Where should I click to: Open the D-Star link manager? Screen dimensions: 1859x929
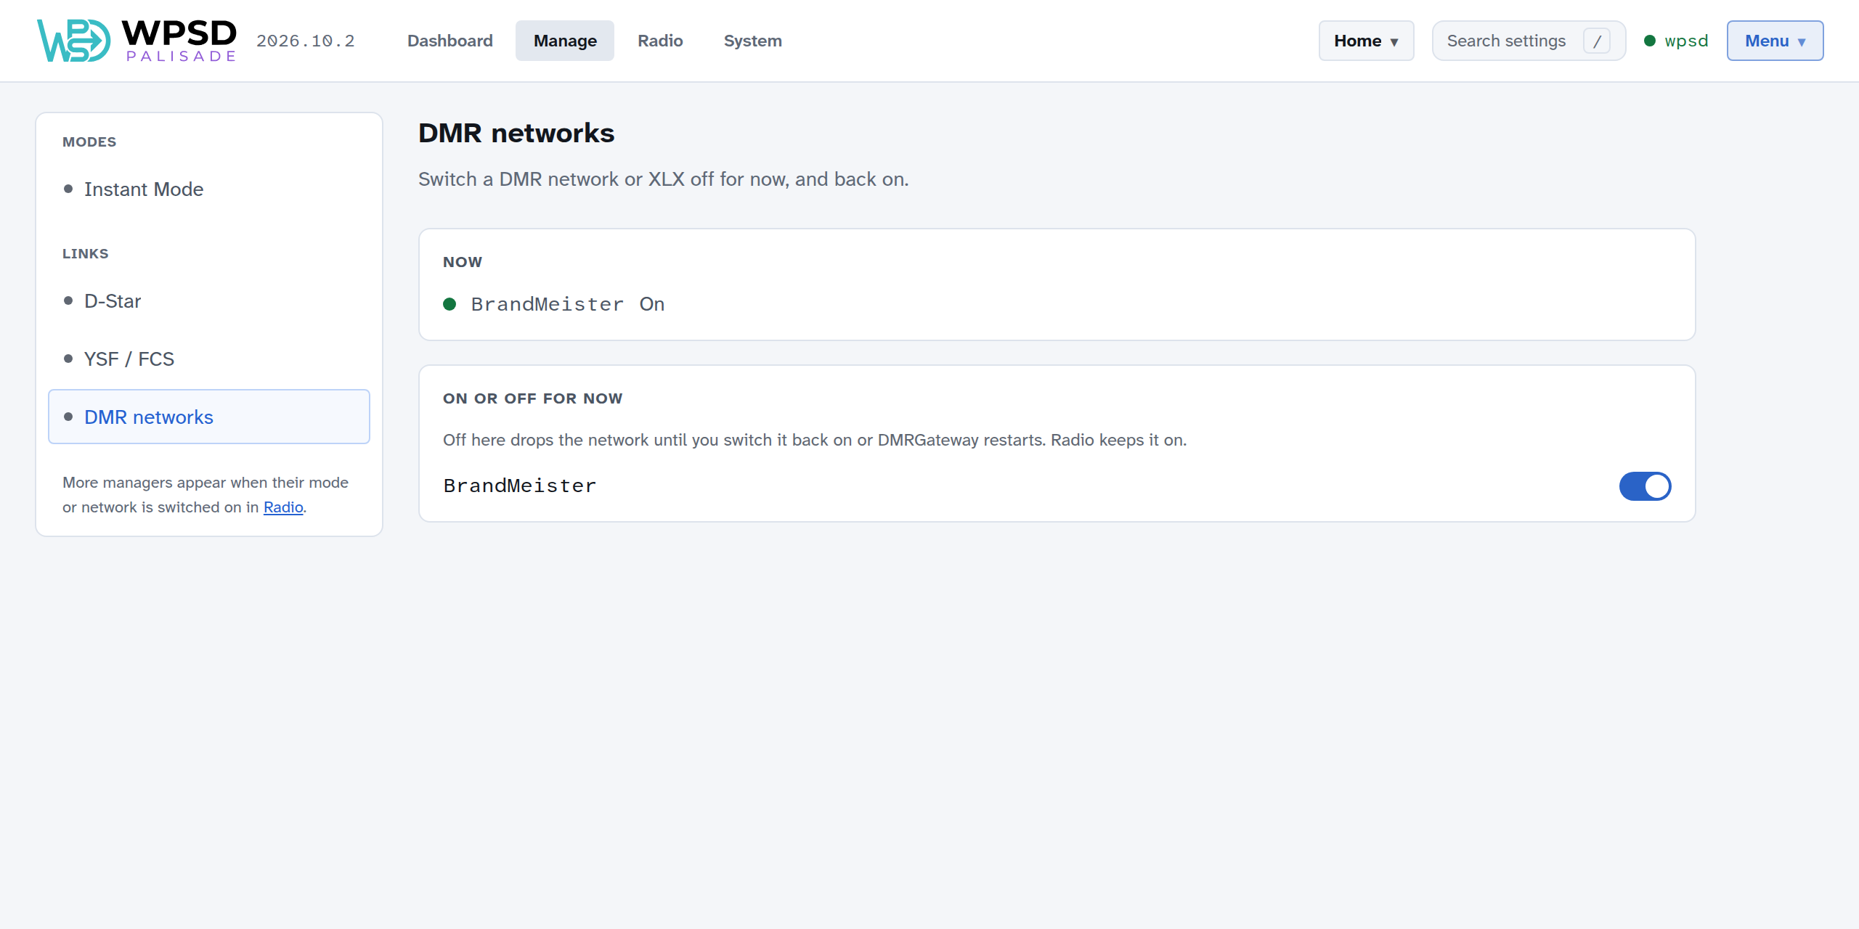(x=209, y=301)
